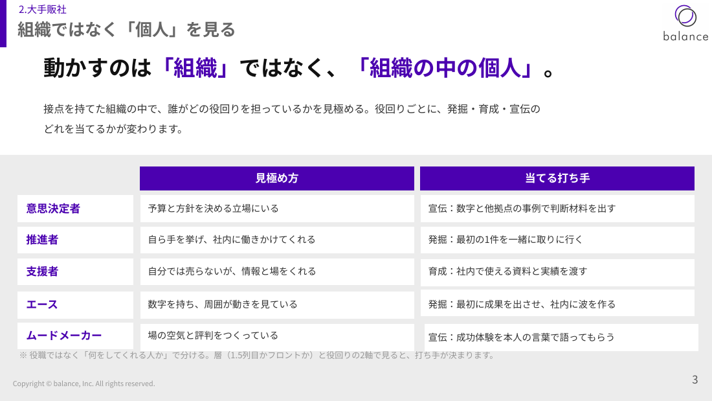This screenshot has width=712, height=401.
Task: Click the copyright notice text
Action: 84,384
